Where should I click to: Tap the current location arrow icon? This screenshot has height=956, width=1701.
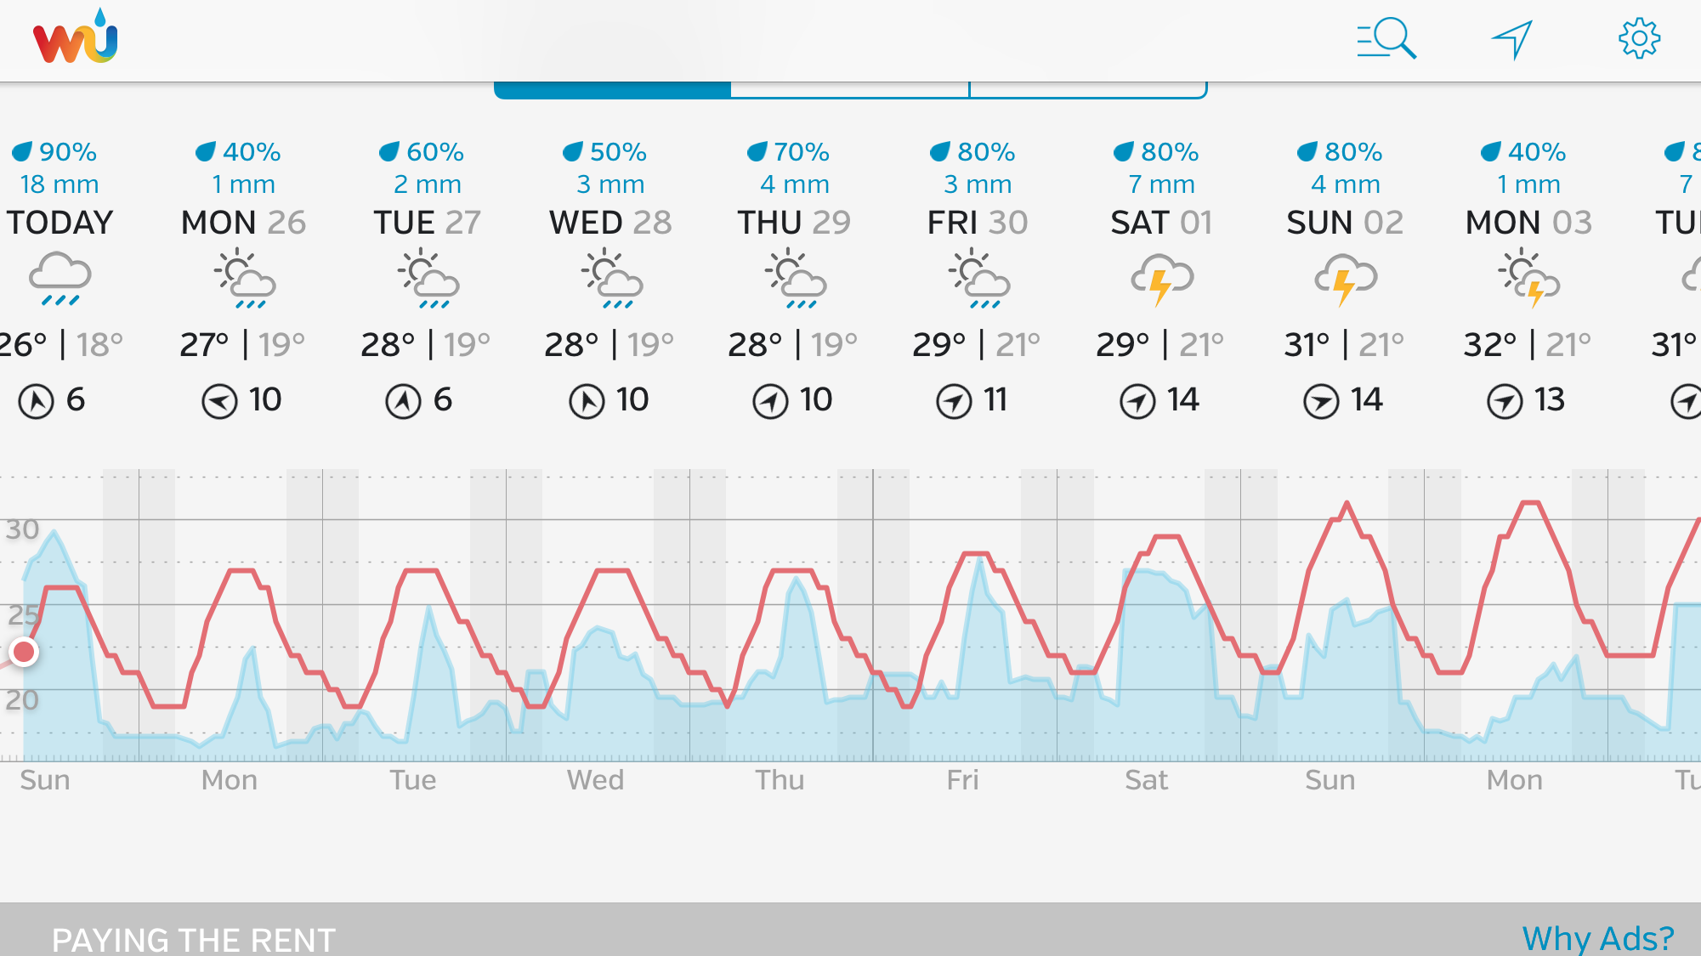point(1512,39)
